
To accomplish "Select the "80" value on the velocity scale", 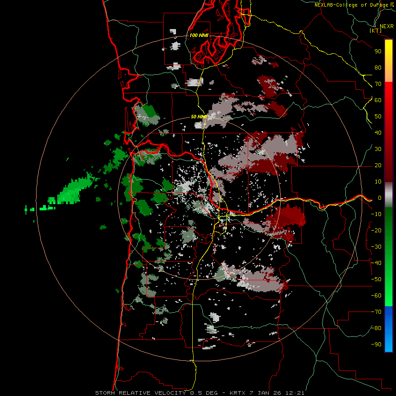I will tap(378, 67).
